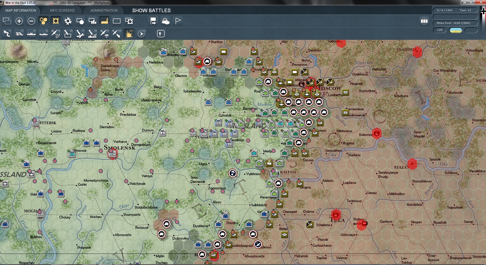Click the overlapping windows icon in toolbar
The width and height of the screenshot is (486, 265).
click(7, 21)
